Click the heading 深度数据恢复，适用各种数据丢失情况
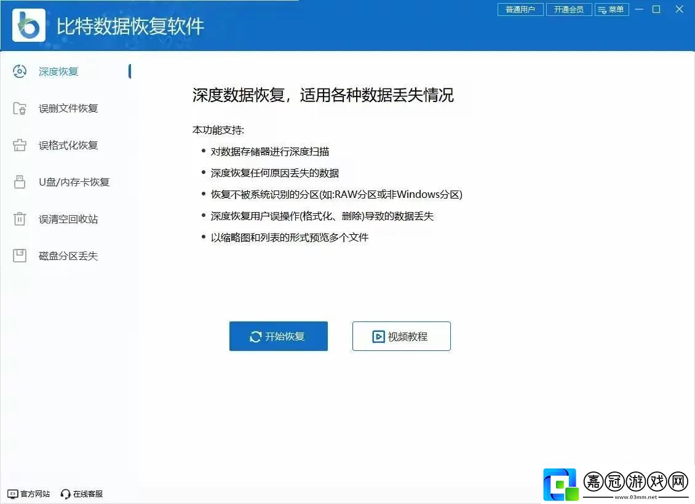The image size is (695, 504). [x=323, y=95]
